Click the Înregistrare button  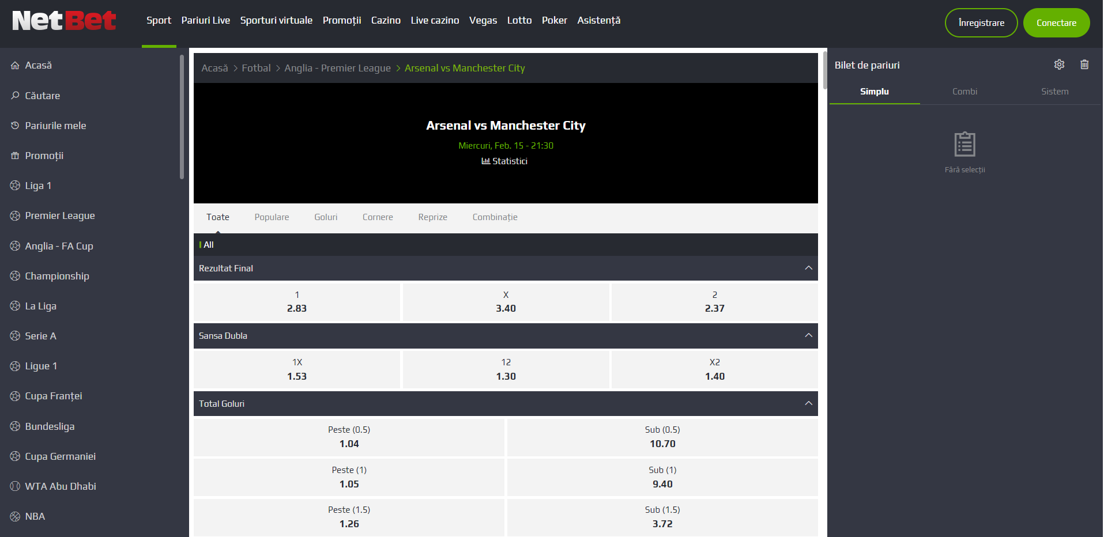(981, 23)
